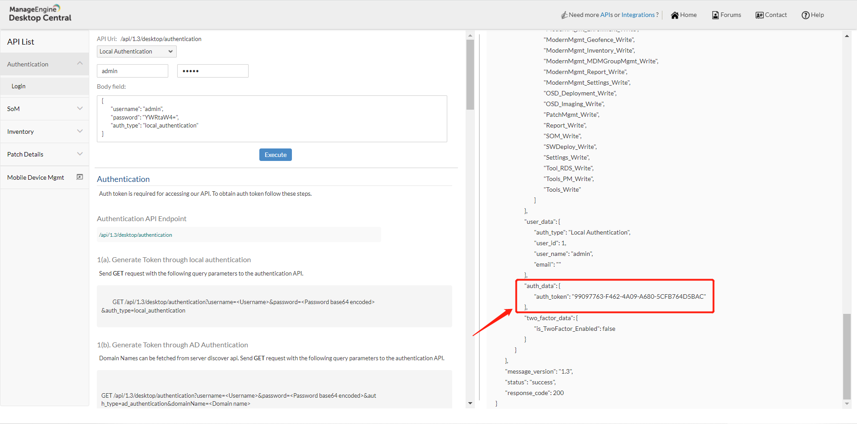Click inside the Body field text area

click(272, 119)
